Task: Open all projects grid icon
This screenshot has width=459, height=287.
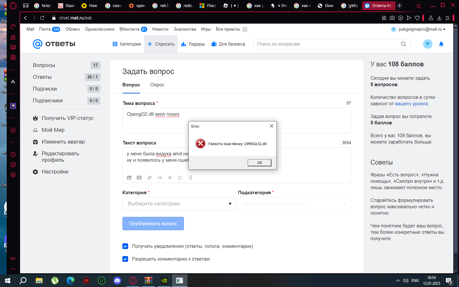Action: (245, 29)
